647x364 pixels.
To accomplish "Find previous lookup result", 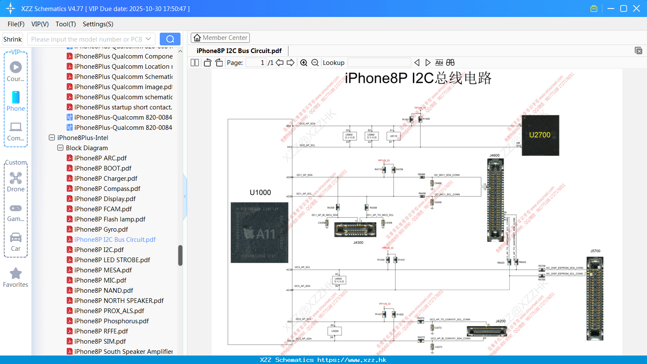I will tap(417, 62).
